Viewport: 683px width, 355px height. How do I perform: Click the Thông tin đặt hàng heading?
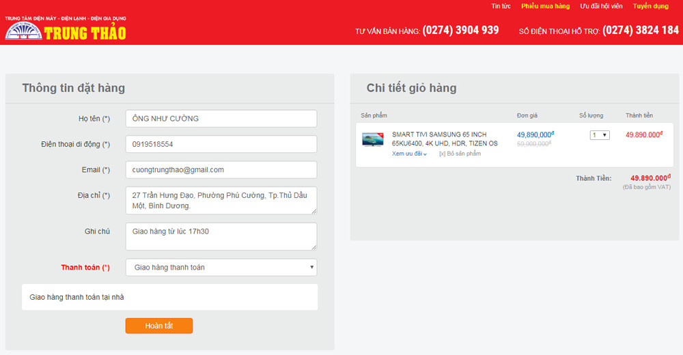pyautogui.click(x=74, y=88)
